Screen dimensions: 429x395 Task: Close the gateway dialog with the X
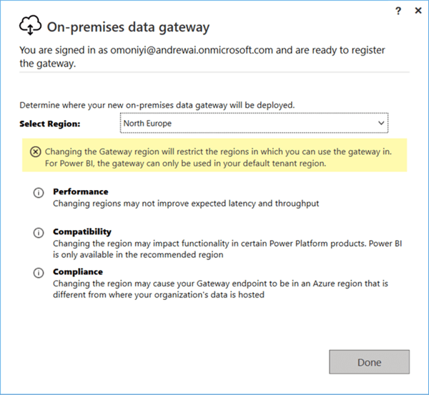[418, 11]
